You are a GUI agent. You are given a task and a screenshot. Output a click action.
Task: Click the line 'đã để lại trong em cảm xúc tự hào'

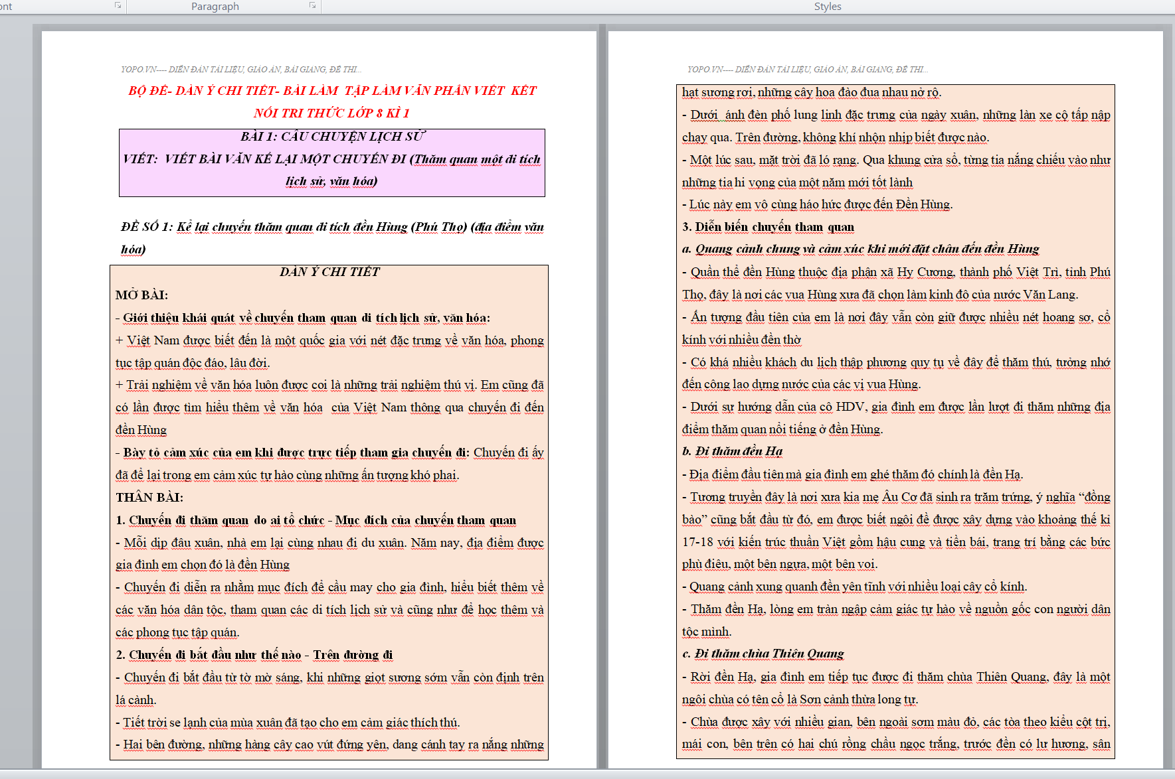pyautogui.click(x=287, y=475)
